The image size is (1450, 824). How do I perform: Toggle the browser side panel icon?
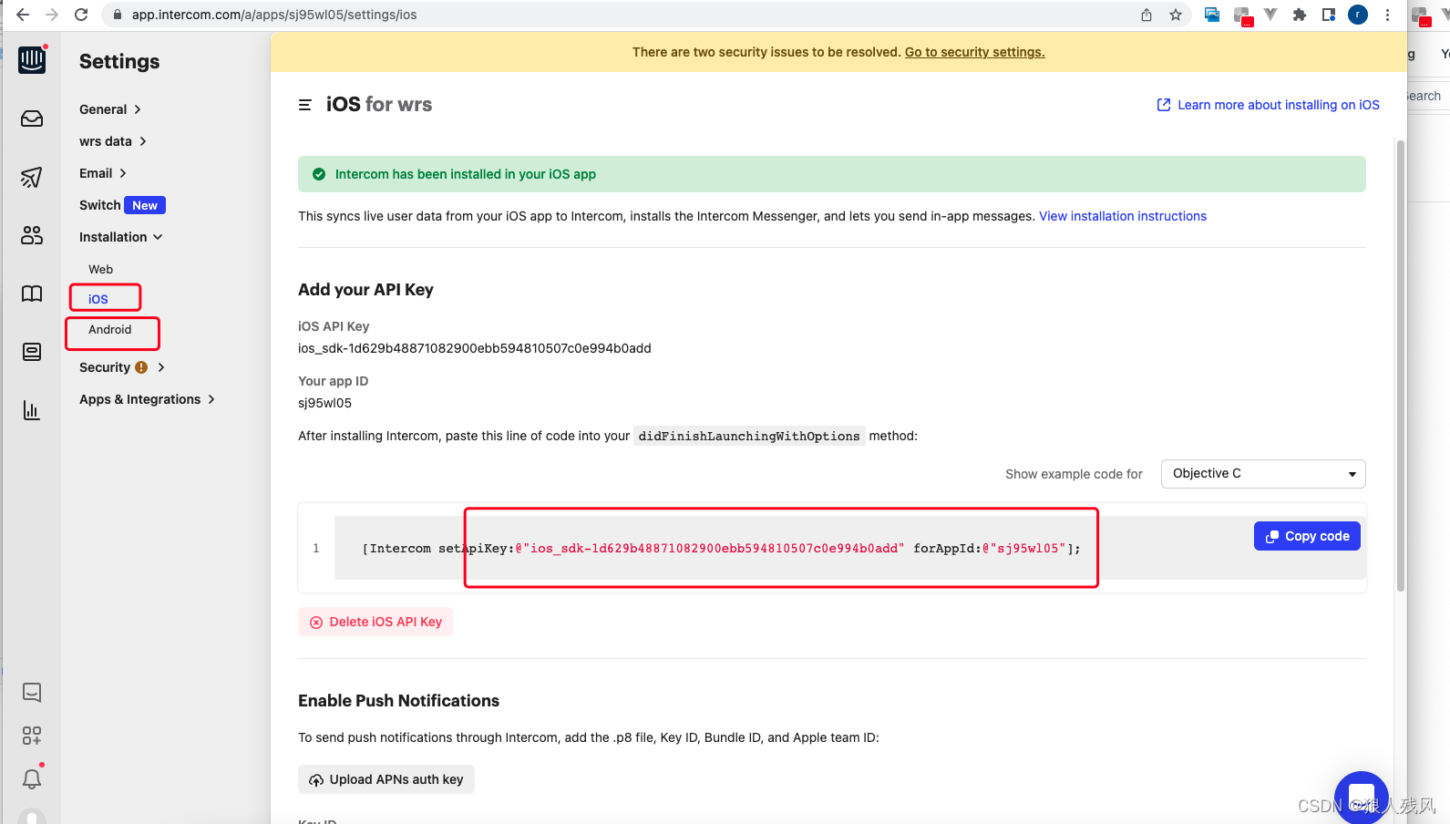tap(1329, 15)
